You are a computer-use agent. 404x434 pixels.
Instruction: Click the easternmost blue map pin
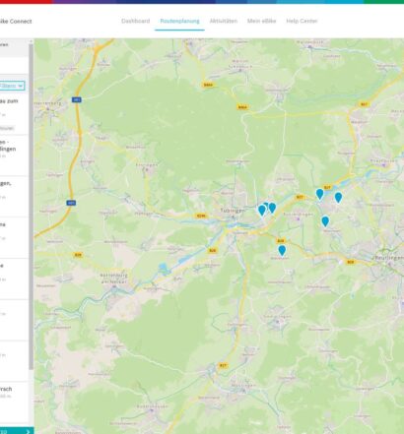338,198
